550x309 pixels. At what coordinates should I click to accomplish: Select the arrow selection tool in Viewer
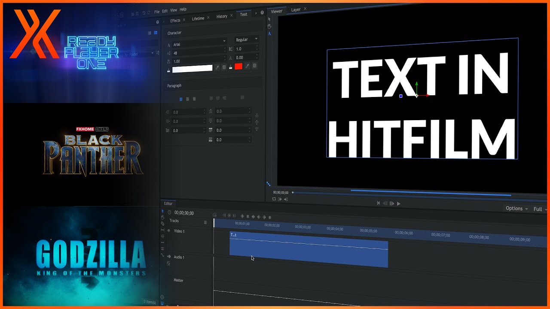(x=269, y=19)
